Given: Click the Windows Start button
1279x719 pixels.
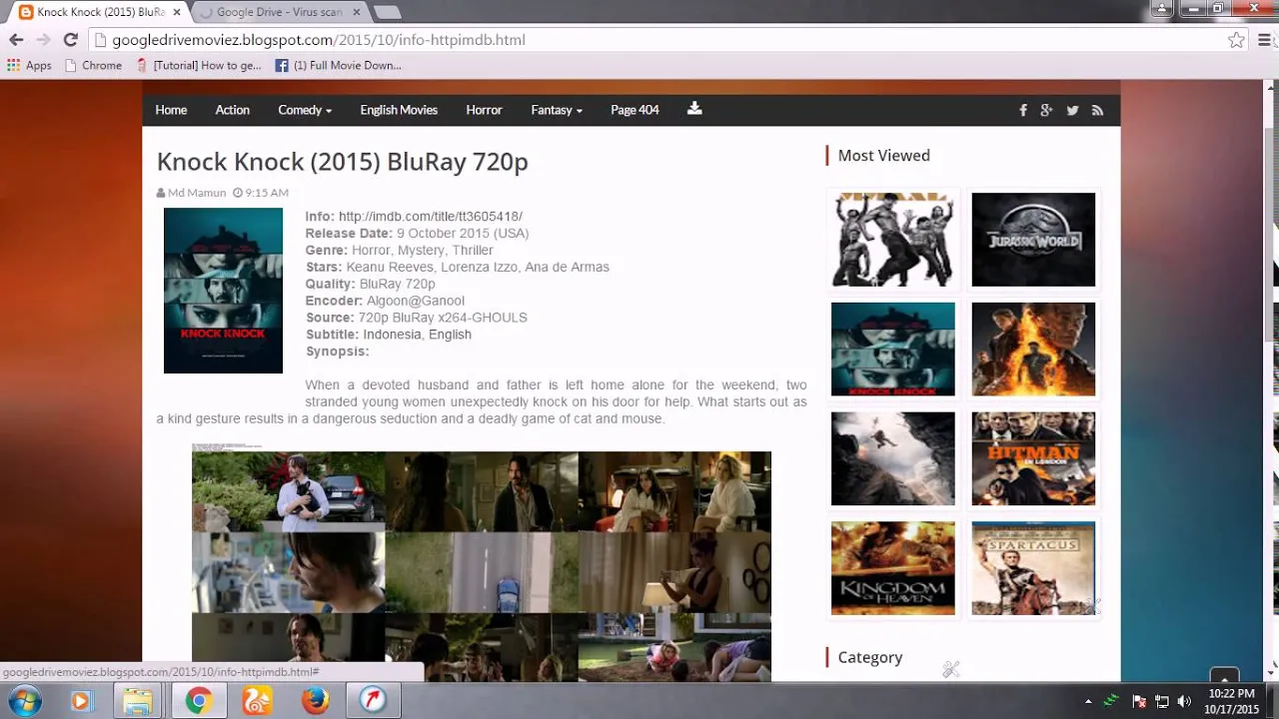Looking at the screenshot, I should point(24,701).
